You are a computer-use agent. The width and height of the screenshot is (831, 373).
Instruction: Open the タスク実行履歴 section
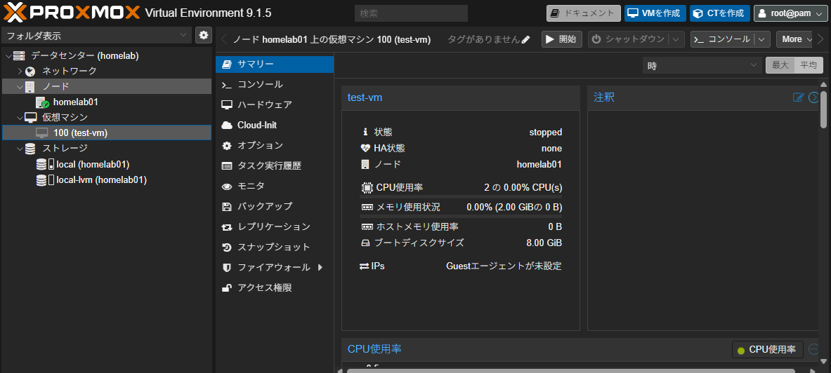click(275, 166)
